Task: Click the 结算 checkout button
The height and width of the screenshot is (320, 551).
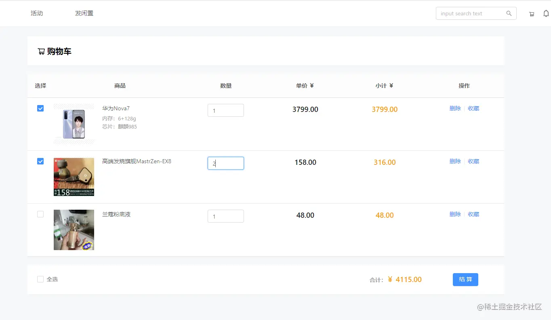Action: pyautogui.click(x=465, y=280)
